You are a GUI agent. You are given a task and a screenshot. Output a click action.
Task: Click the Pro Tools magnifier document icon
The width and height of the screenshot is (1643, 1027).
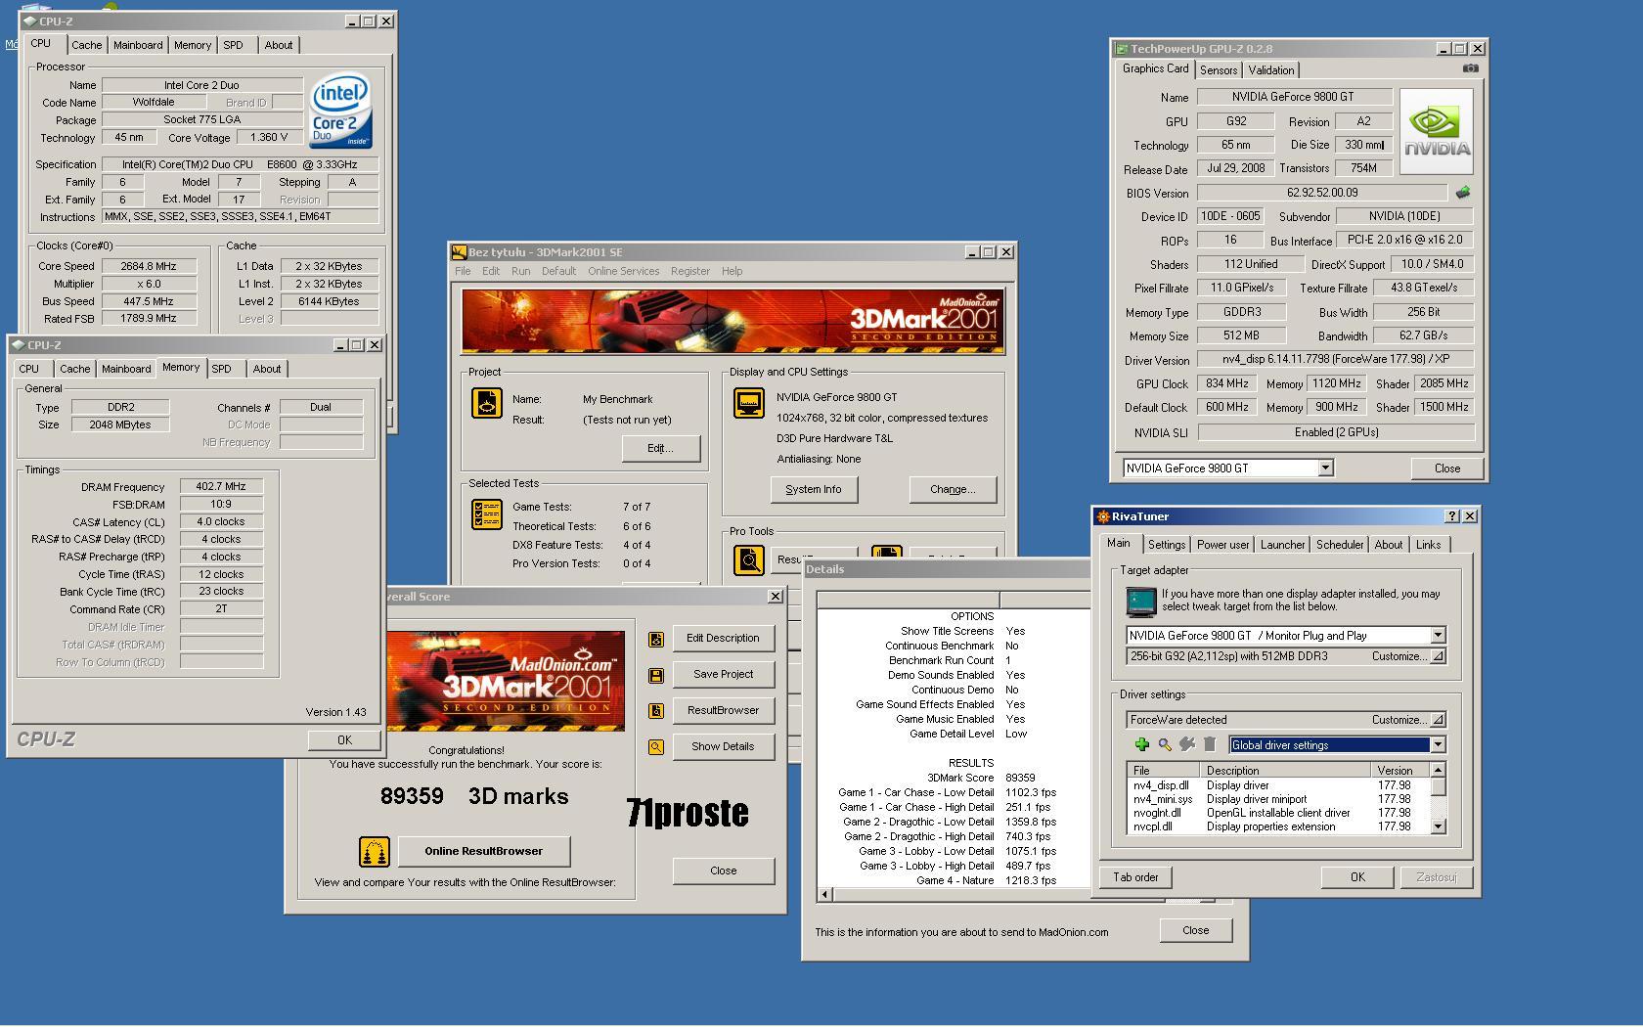click(749, 559)
